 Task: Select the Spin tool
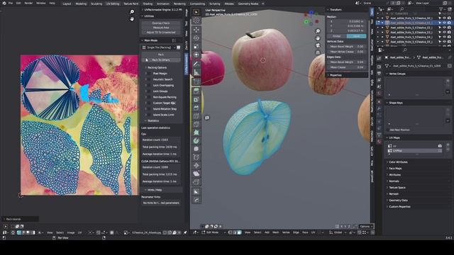coord(196,141)
